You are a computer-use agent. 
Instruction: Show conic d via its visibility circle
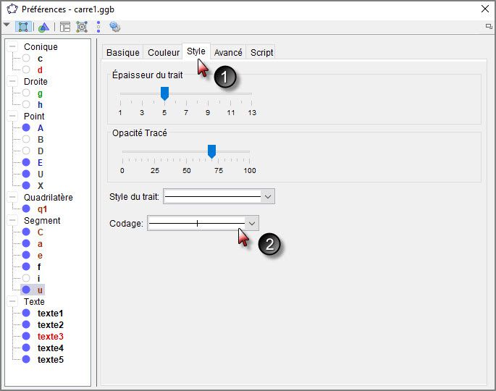tap(26, 70)
